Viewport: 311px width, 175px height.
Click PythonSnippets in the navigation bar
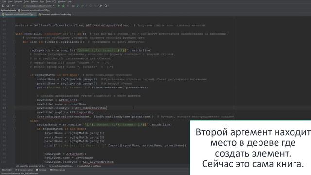coord(8,10)
